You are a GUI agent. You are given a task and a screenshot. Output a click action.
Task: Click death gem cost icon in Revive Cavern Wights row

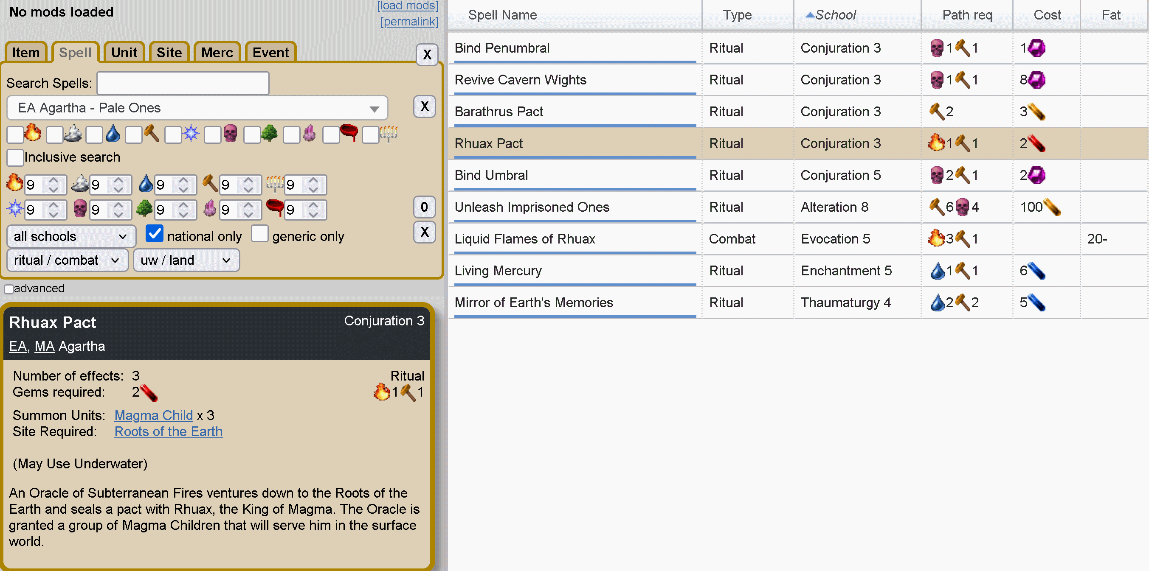1036,80
